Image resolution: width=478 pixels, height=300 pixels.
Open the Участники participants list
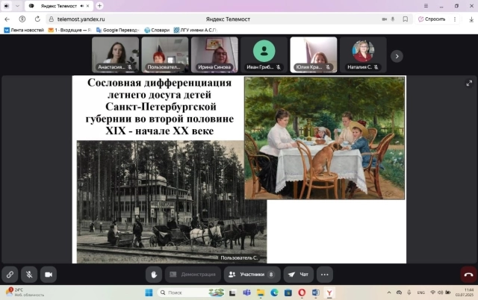pos(252,275)
